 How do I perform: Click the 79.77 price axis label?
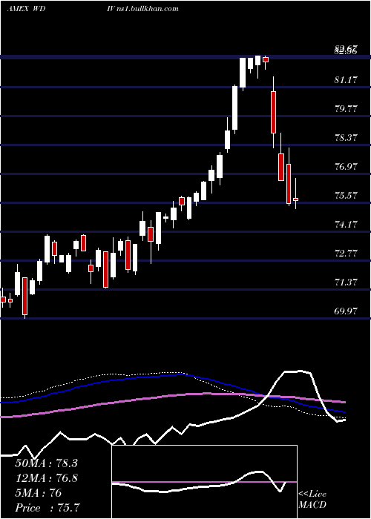pyautogui.click(x=347, y=108)
